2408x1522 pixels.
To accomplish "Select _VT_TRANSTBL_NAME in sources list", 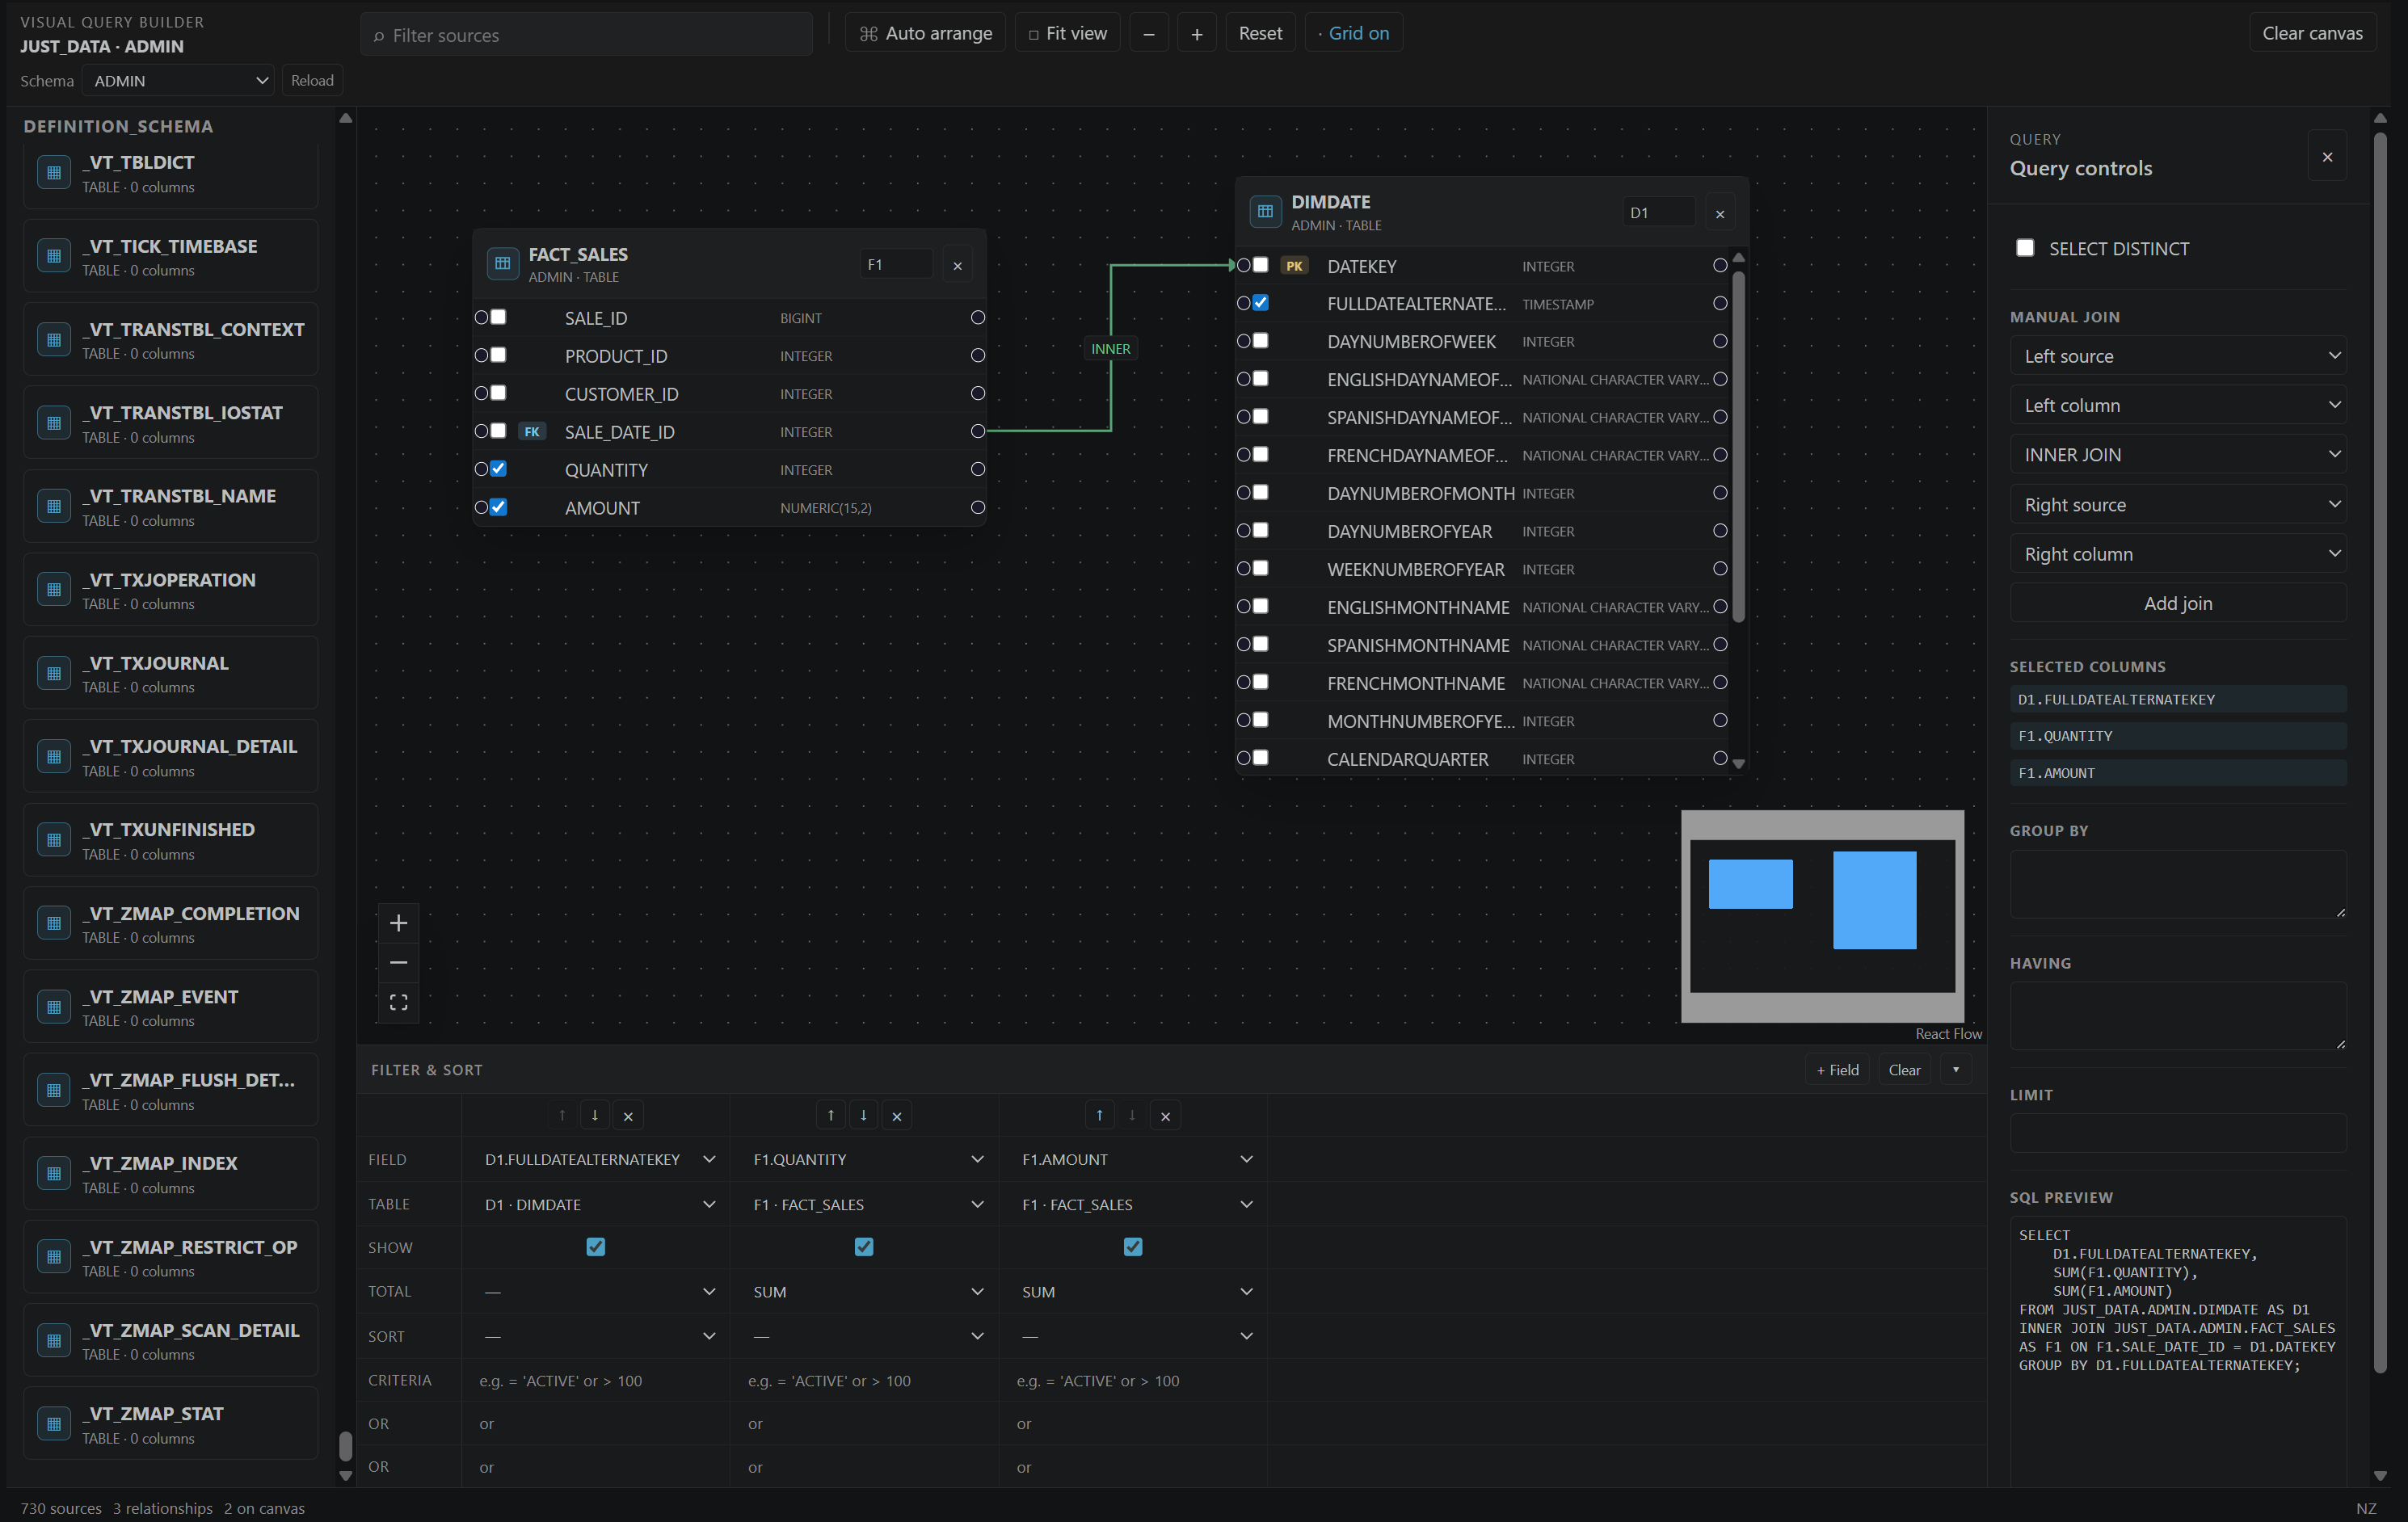I will coord(170,506).
